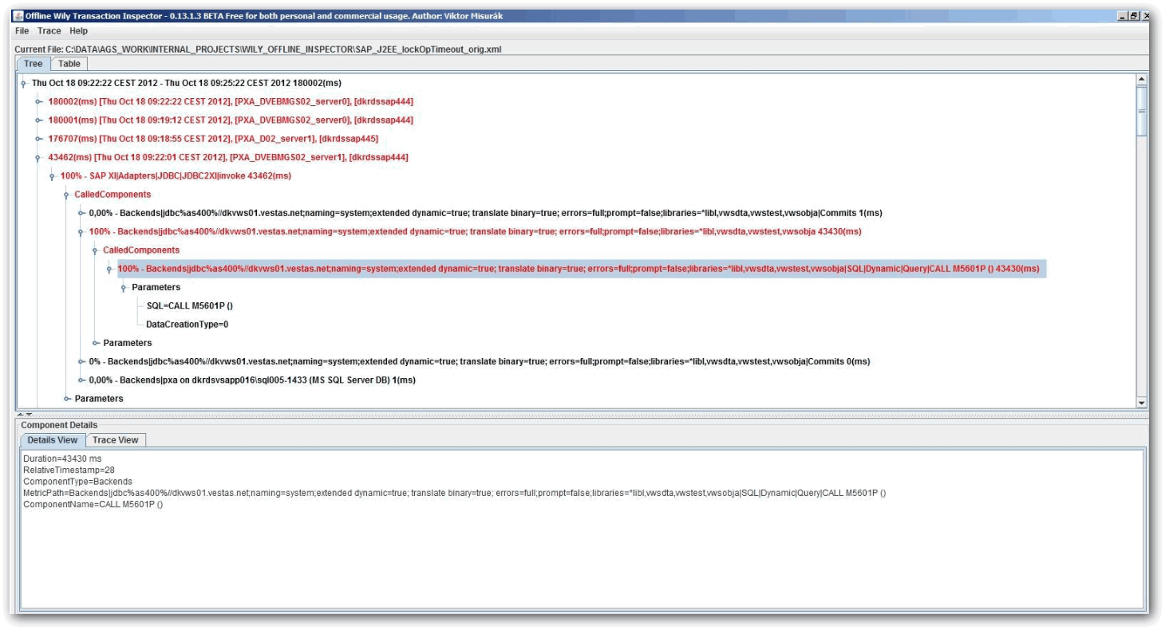Select the Trace View tab
The width and height of the screenshot is (1165, 630).
point(115,439)
